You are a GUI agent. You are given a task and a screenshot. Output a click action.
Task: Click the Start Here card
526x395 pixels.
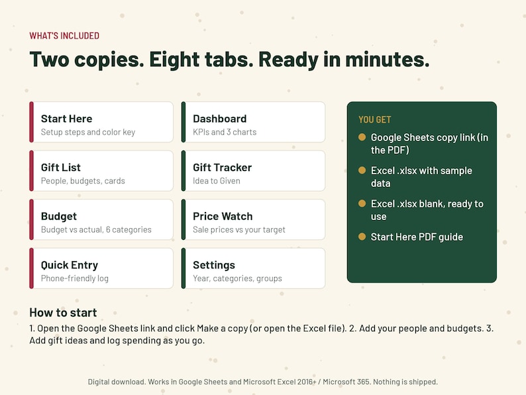[101, 122]
